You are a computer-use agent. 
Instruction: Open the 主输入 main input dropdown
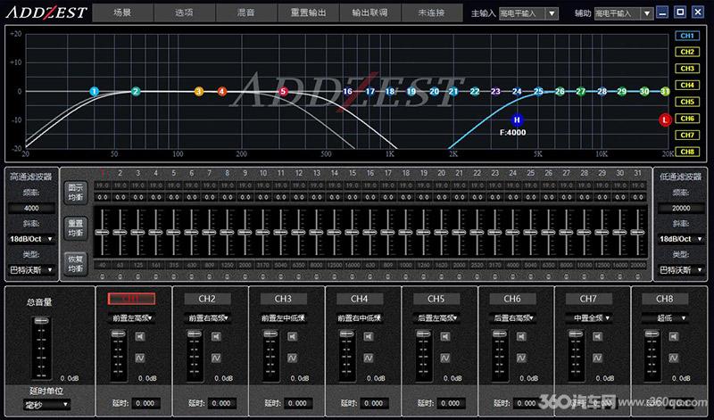528,13
